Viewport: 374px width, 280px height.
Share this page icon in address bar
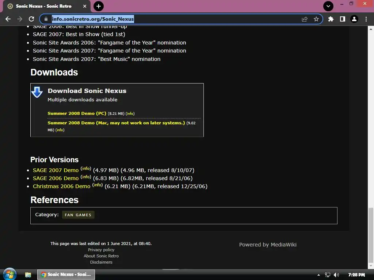[x=305, y=19]
